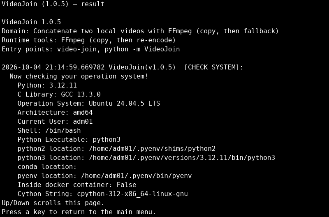Viewport: 329px width, 217px height.
Task: Click the Inside docker container: False line
Action: click(x=77, y=185)
